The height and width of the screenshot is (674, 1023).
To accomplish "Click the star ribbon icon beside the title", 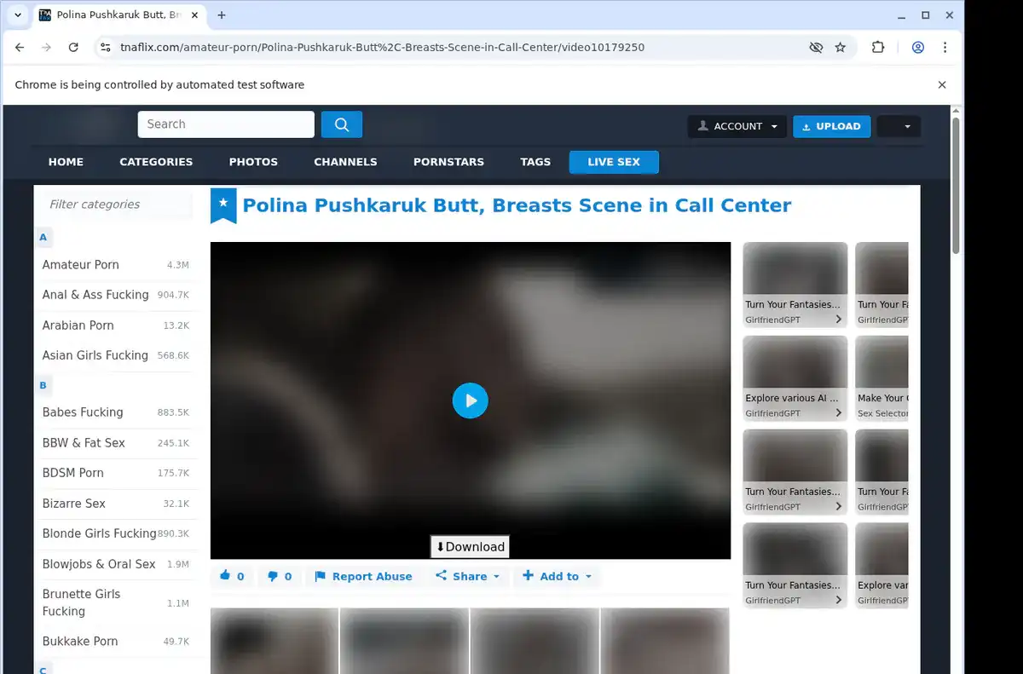I will tap(223, 205).
